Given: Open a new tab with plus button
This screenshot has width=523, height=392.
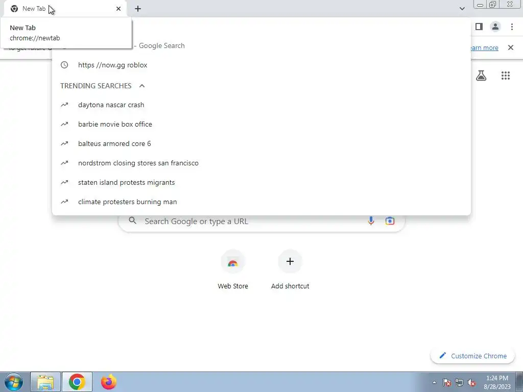Looking at the screenshot, I should coord(138,9).
